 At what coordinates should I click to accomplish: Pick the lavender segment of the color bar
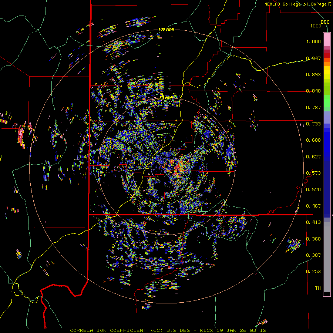pos(327,118)
